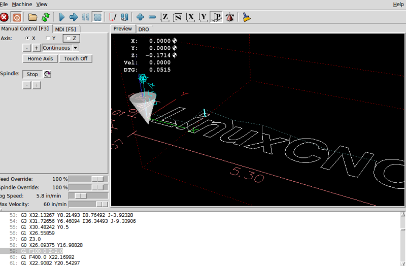This screenshot has height=266, width=406.
Task: Click Z position value -0.1714
Action: click(158, 55)
